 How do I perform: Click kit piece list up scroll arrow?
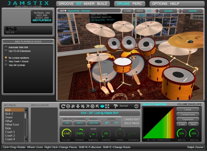tap(26, 110)
